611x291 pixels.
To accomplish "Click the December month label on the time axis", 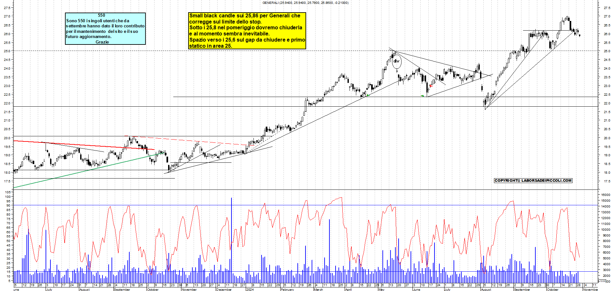I will click(x=224, y=289).
